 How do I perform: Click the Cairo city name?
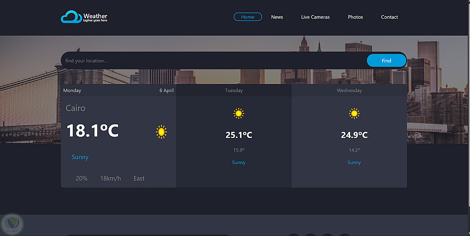76,108
